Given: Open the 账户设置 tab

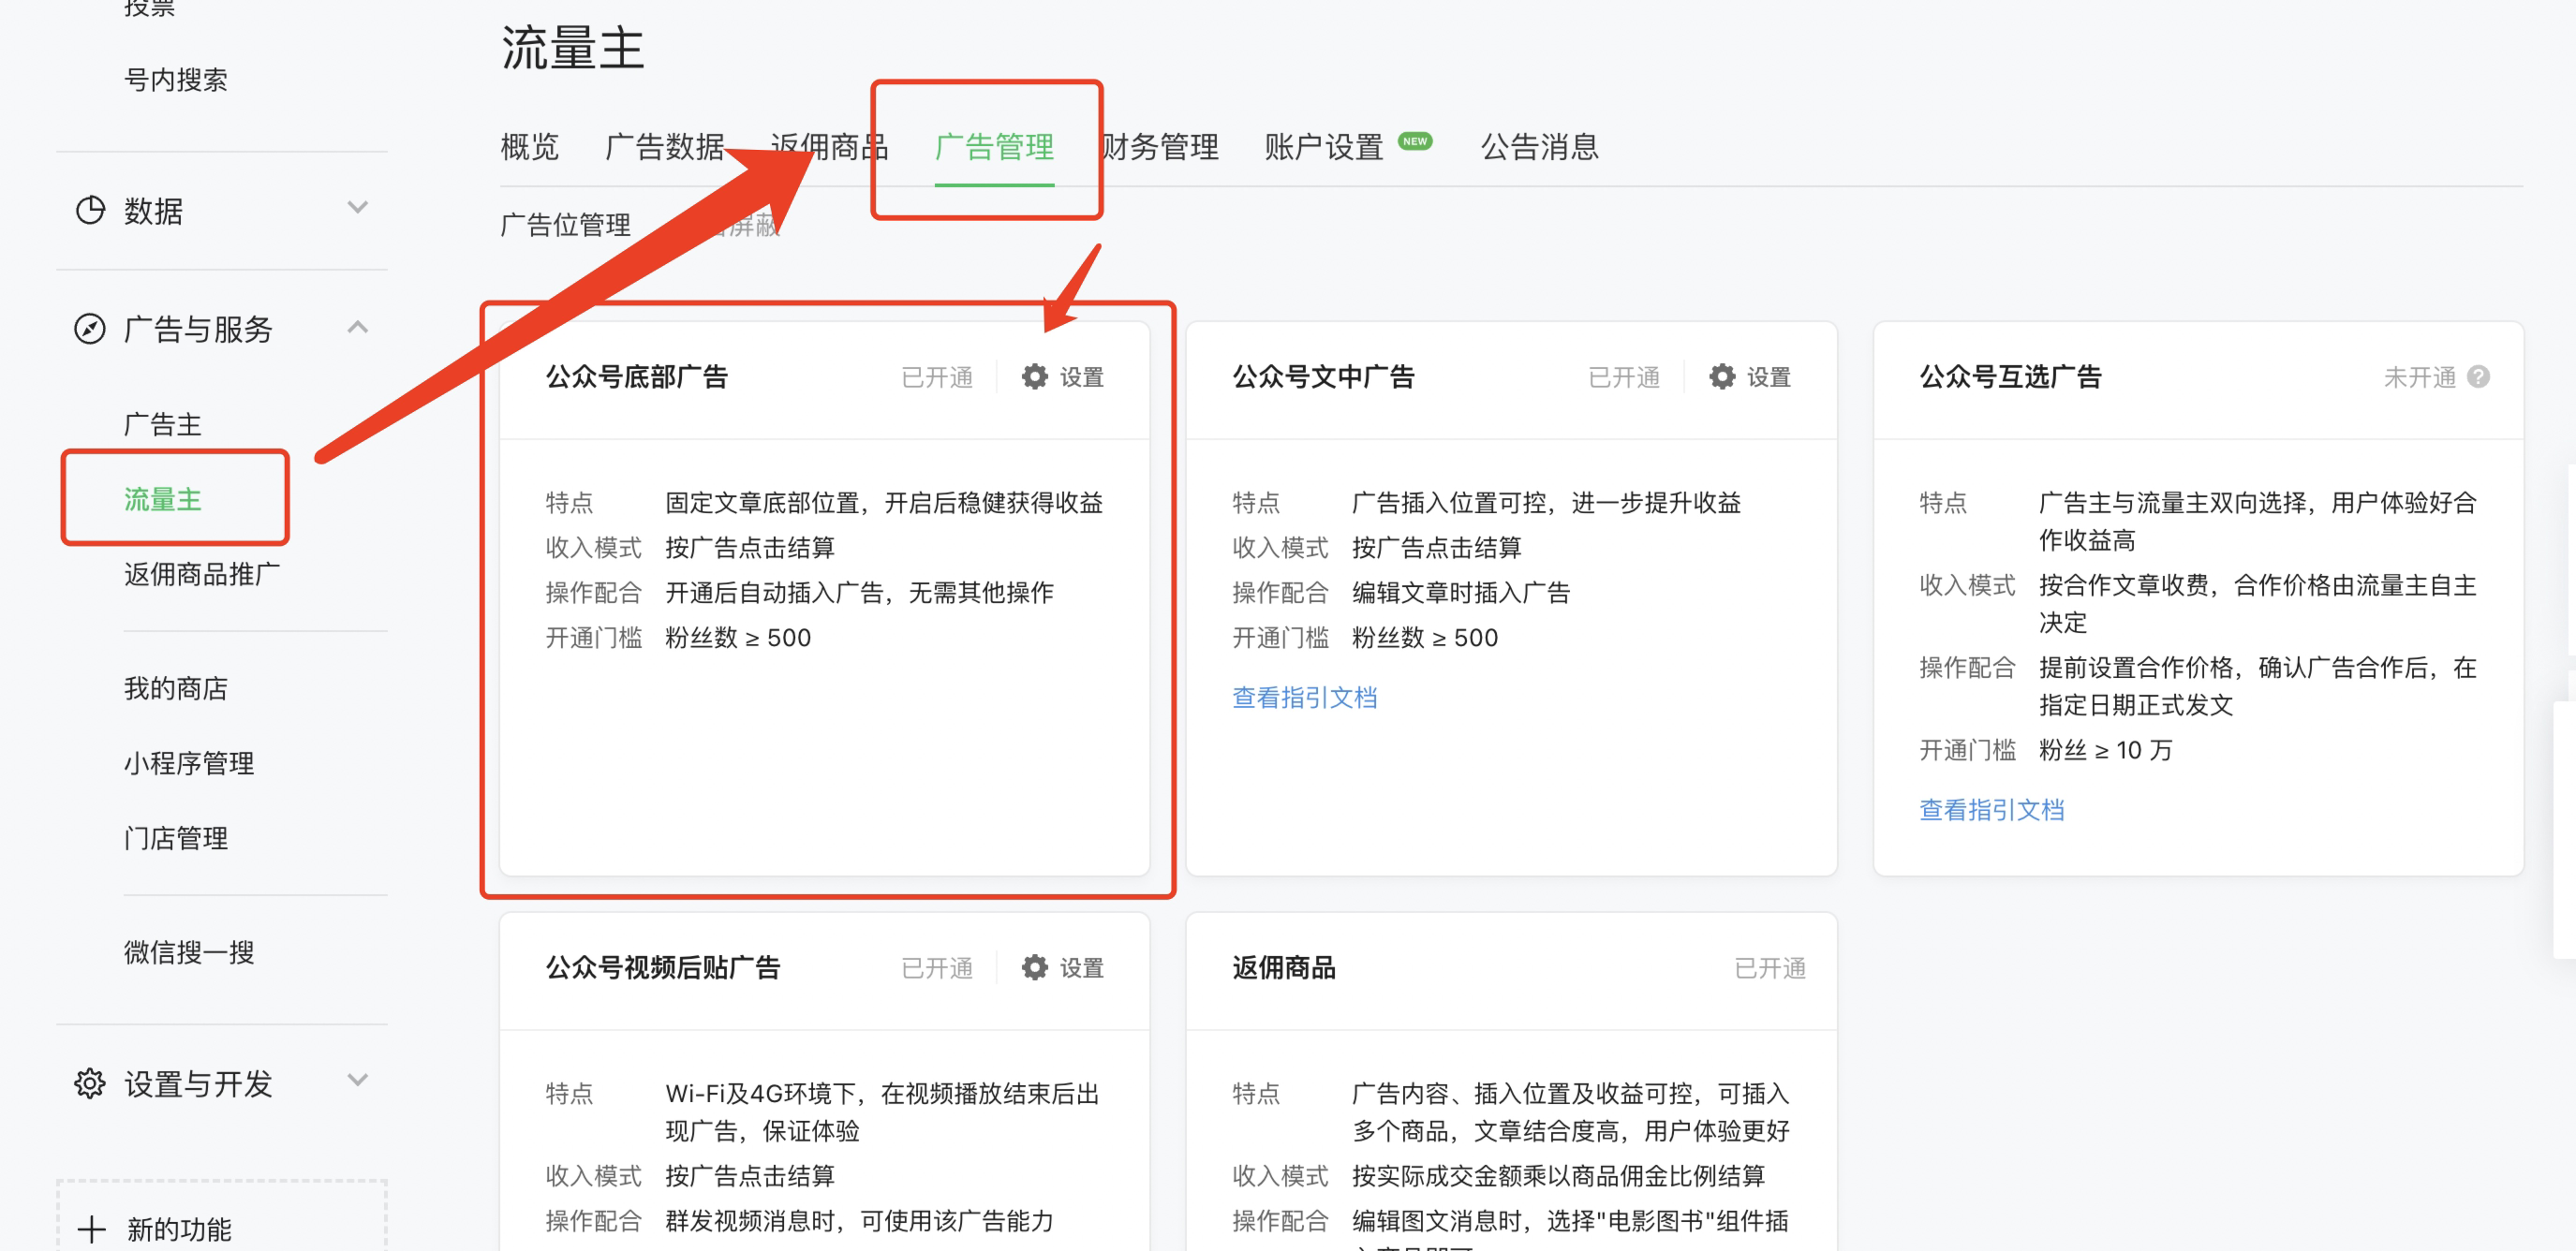Looking at the screenshot, I should pos(1323,147).
